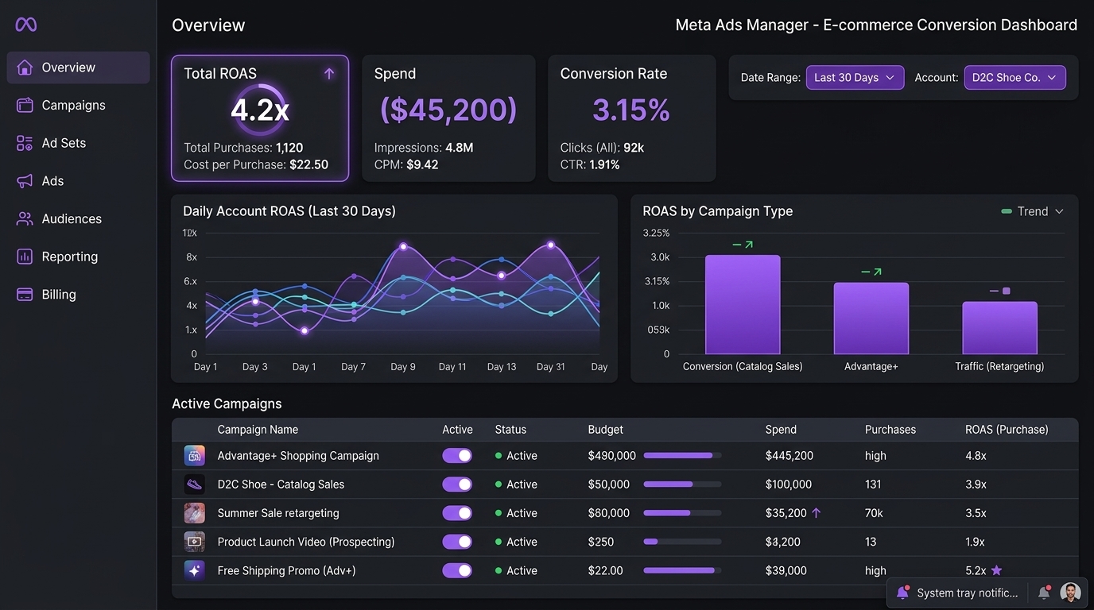Click the Summer Sale retargeting thumbnail
Viewport: 1094px width, 610px height.
pyautogui.click(x=195, y=513)
